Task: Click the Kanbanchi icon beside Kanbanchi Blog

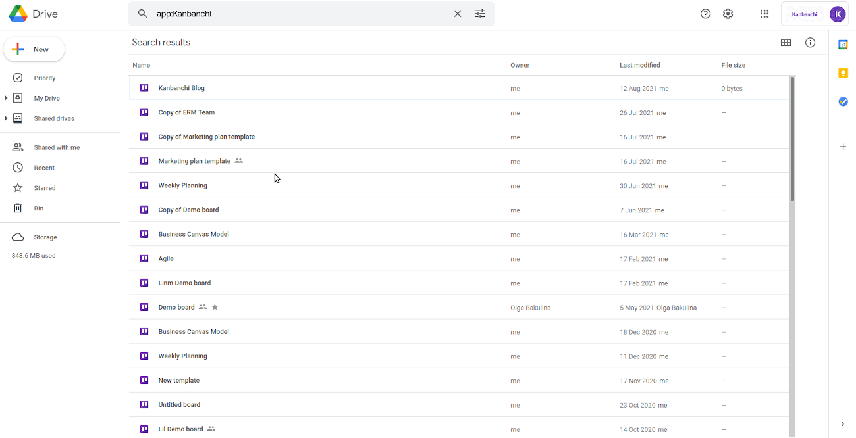Action: coord(144,88)
